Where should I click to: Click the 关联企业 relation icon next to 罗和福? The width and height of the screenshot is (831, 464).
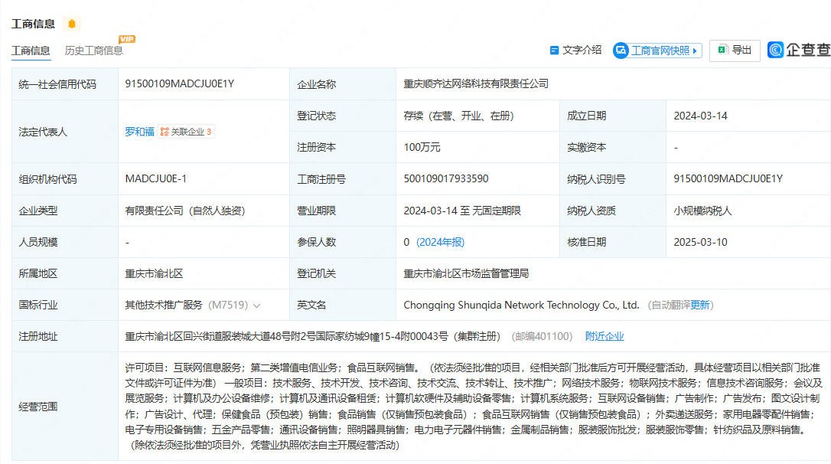[x=165, y=132]
